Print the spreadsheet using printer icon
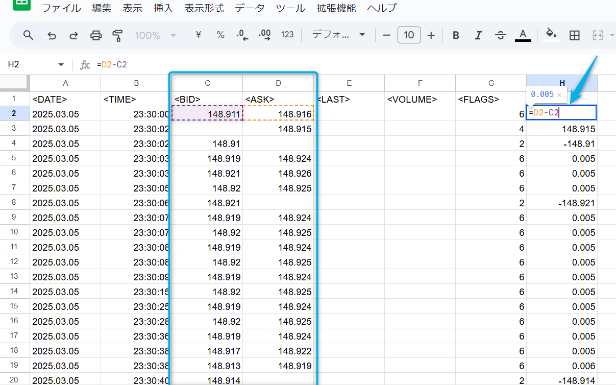The image size is (616, 385). pos(96,35)
